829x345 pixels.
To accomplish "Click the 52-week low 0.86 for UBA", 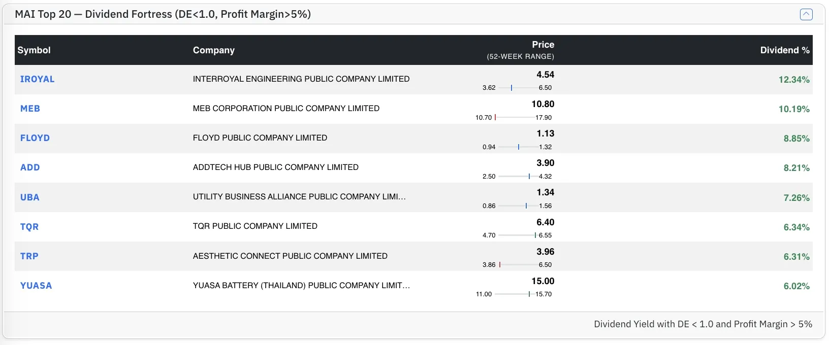I will (489, 205).
